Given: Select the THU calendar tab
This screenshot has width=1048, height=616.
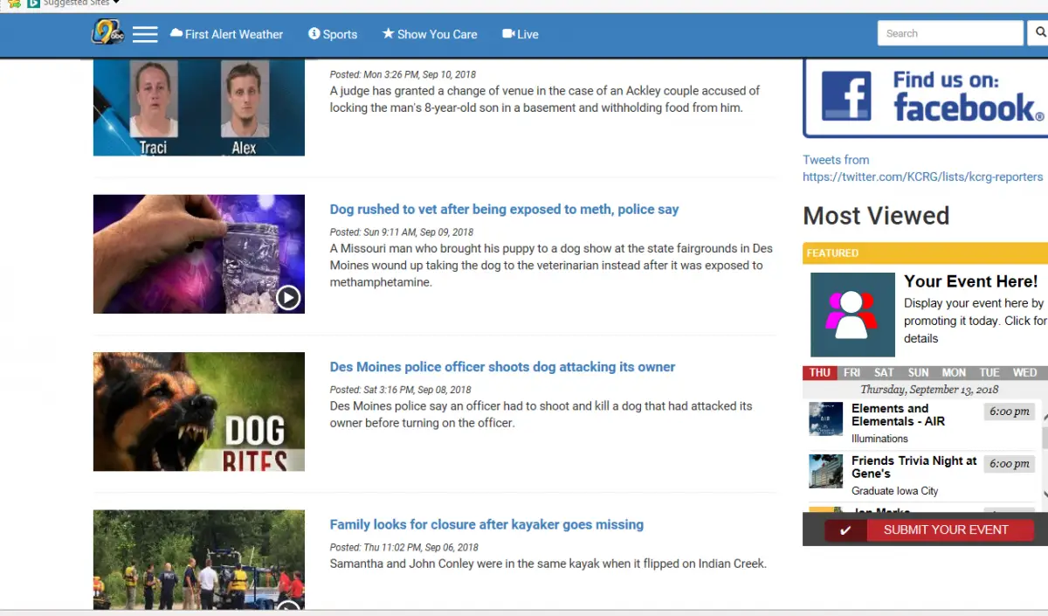Looking at the screenshot, I should pos(820,372).
